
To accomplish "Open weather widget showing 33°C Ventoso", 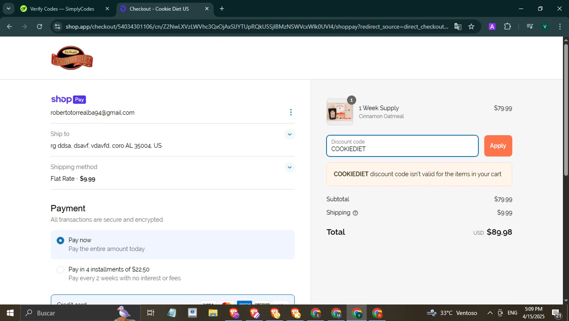I will tap(452, 313).
